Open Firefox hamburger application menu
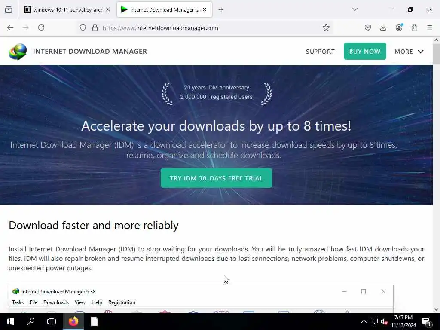The height and width of the screenshot is (330, 440). click(x=430, y=27)
